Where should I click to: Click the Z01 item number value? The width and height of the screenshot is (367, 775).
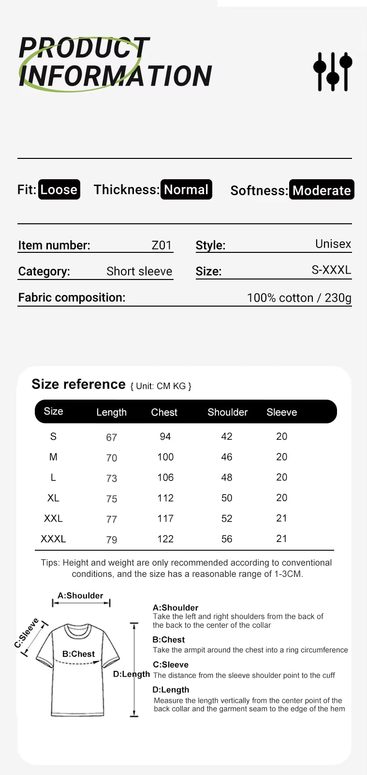pos(161,245)
